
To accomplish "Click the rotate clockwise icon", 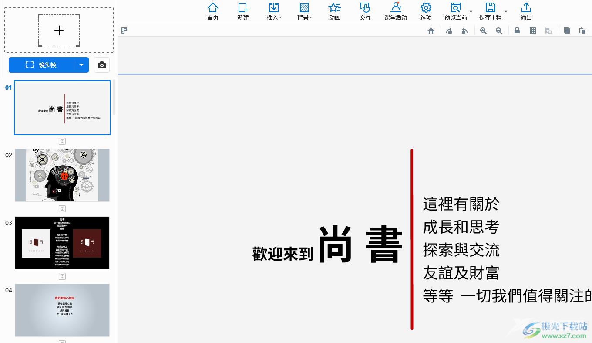I will click(x=449, y=31).
